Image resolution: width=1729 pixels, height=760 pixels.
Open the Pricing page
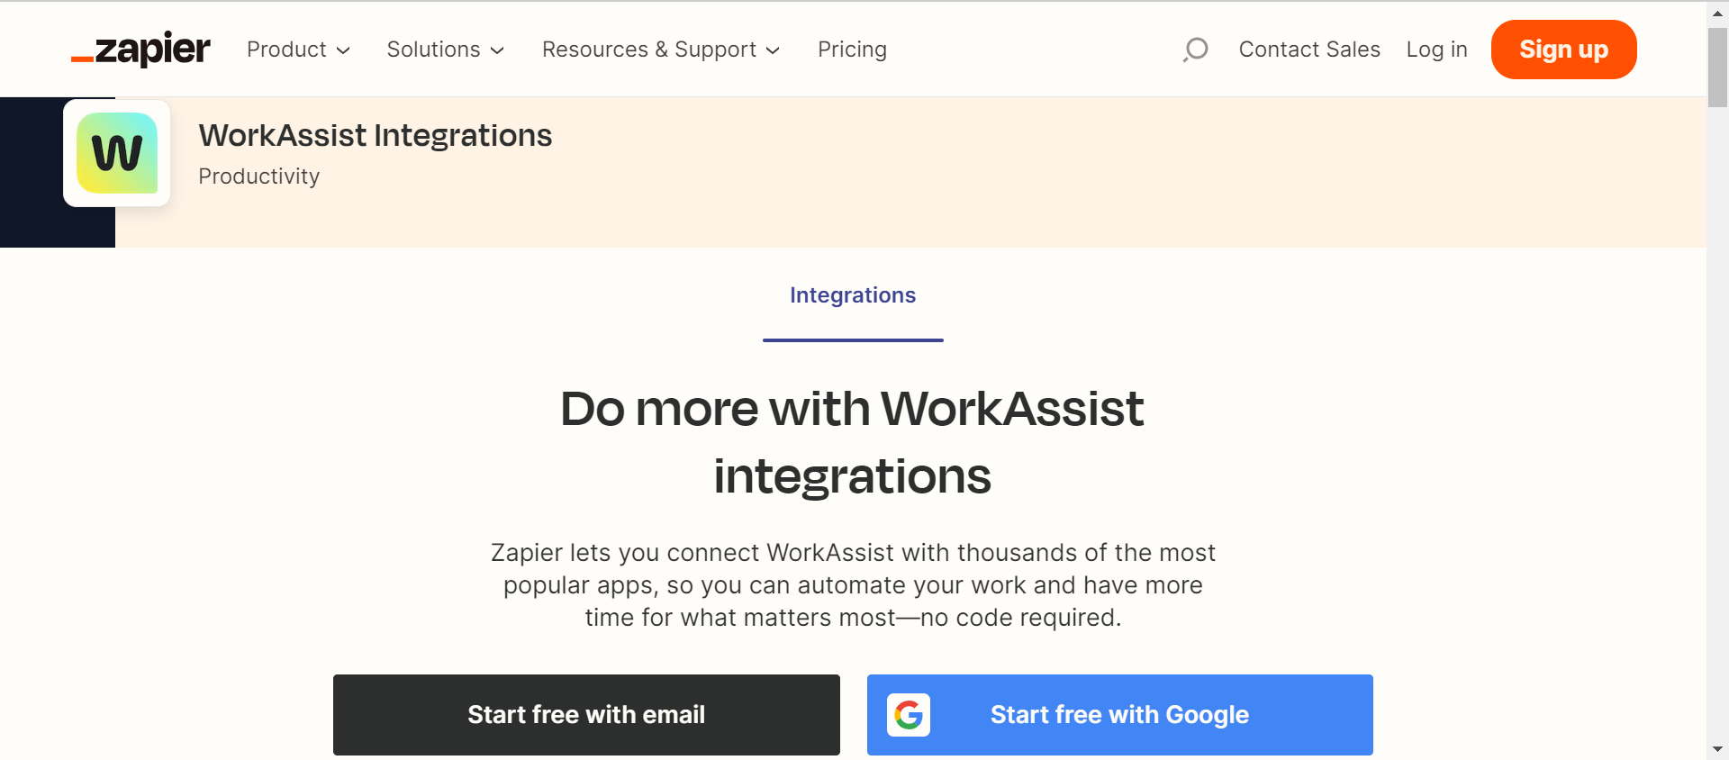coord(852,50)
